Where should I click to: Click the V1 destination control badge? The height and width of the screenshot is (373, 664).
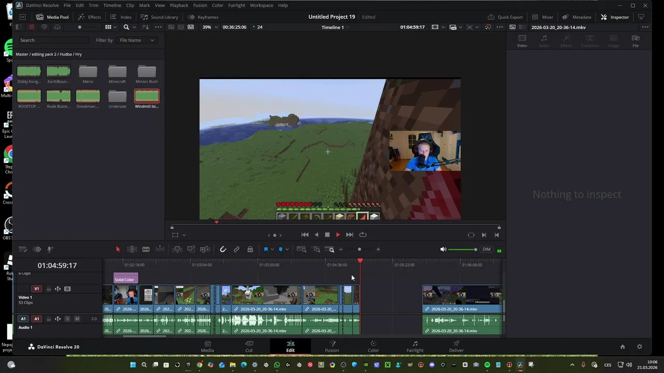36,289
